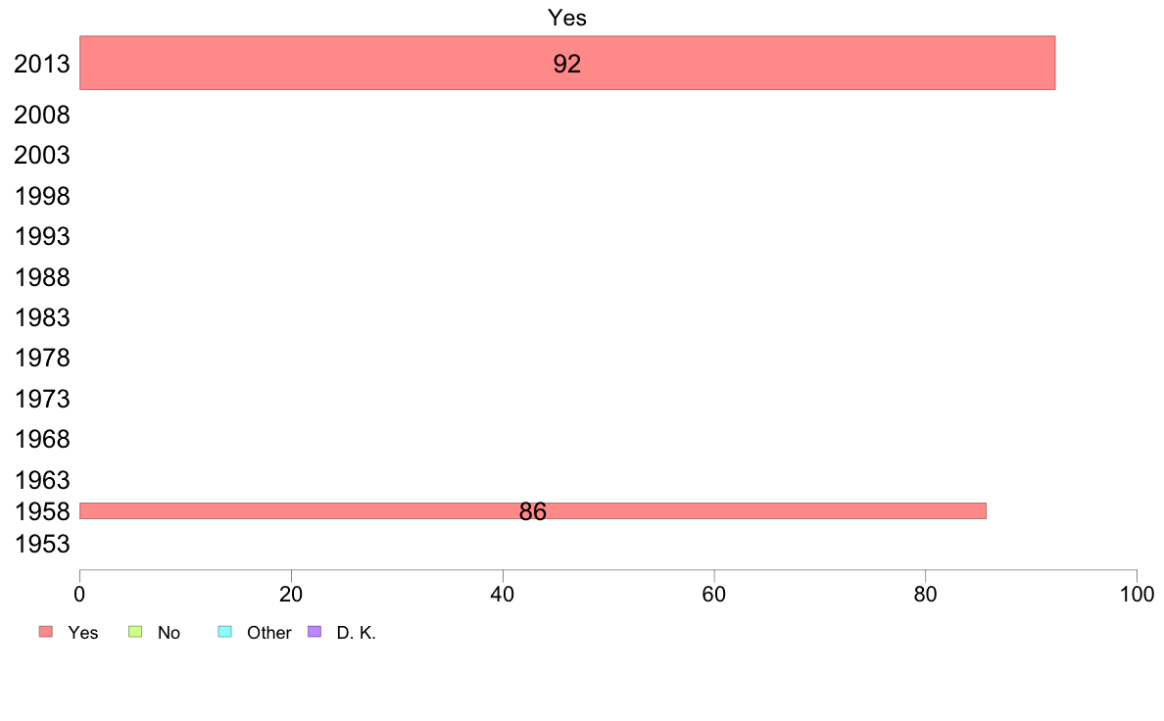This screenshot has height=721, width=1164.
Task: Click the 92 value label
Action: (567, 64)
